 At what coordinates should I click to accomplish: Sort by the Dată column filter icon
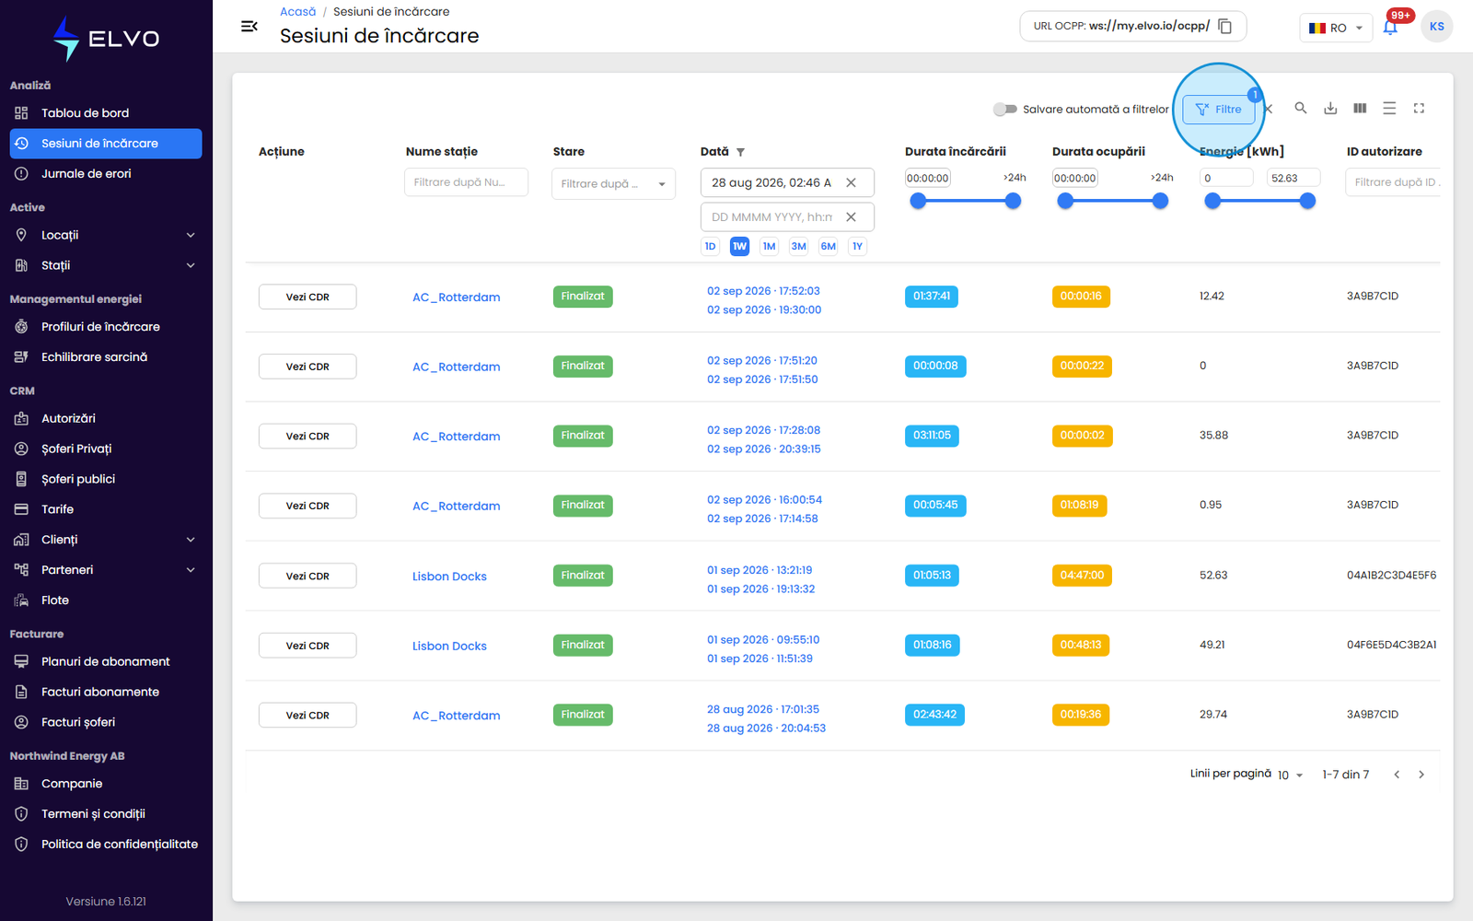click(x=740, y=152)
